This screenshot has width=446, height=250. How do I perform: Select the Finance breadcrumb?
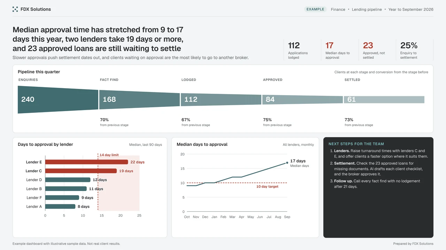tap(338, 9)
